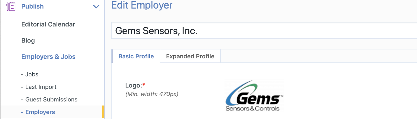417x119 pixels.
Task: Go to the Blog section
Action: 28,40
